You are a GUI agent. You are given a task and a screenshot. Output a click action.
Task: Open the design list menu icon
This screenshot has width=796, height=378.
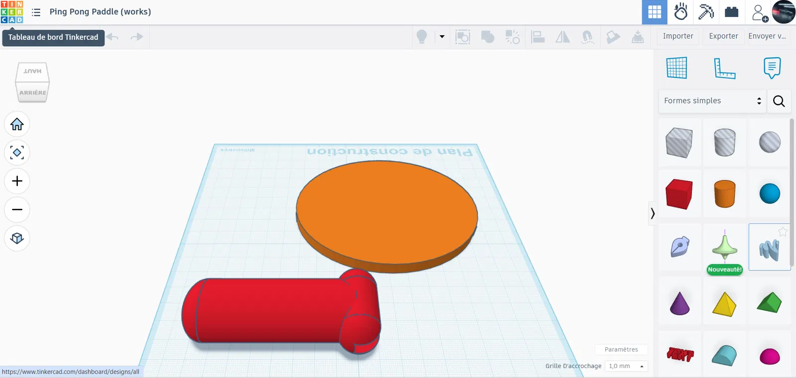pos(36,12)
